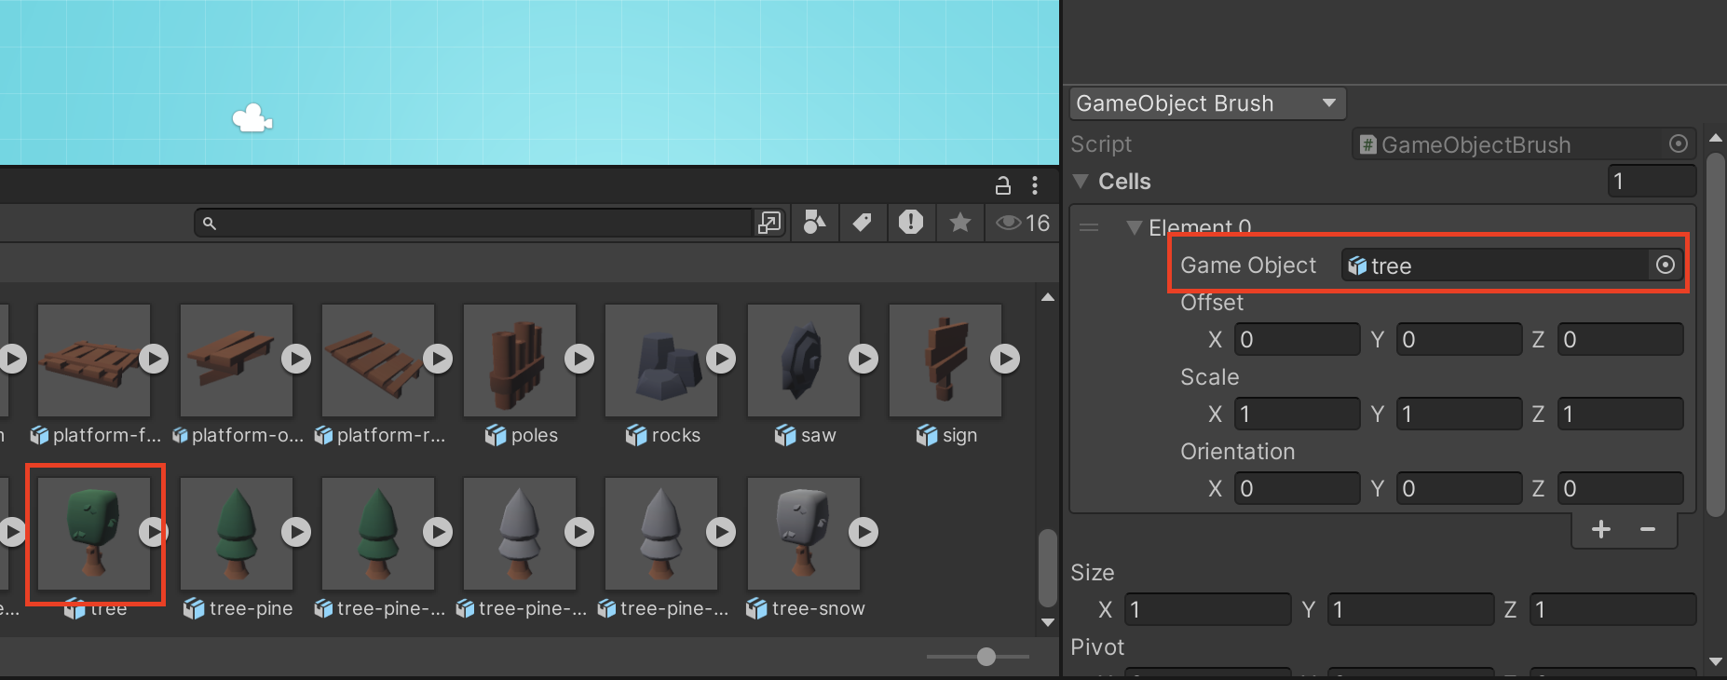Click the search by log type icon
Image resolution: width=1727 pixels, height=680 pixels.
(910, 223)
